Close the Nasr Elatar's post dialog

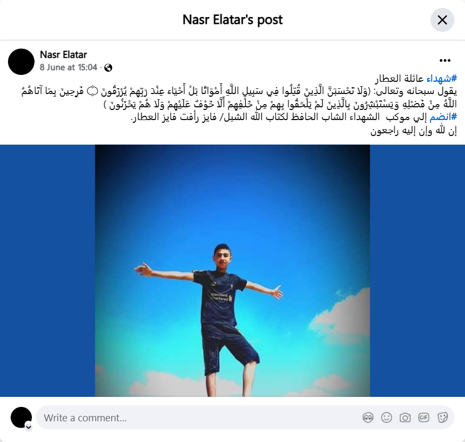tap(442, 20)
